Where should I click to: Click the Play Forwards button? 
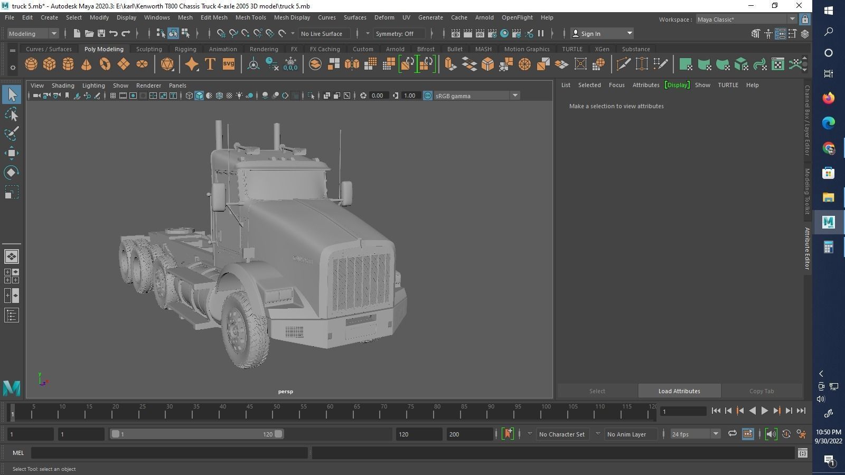tap(764, 411)
